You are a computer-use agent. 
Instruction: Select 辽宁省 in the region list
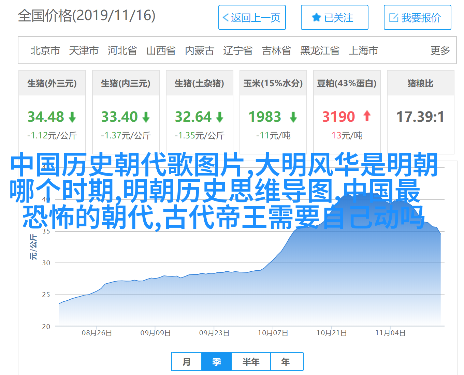238,50
